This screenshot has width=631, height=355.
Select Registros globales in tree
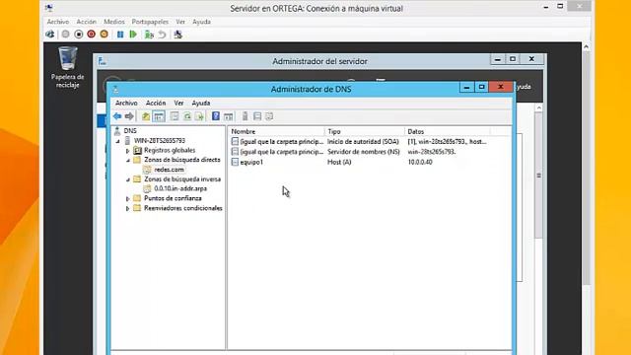(170, 150)
